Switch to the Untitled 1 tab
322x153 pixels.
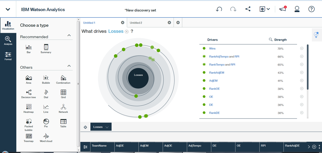click(x=89, y=23)
